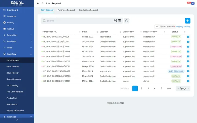Open Display Setting link
The width and height of the screenshot is (197, 123).
pyautogui.click(x=183, y=27)
